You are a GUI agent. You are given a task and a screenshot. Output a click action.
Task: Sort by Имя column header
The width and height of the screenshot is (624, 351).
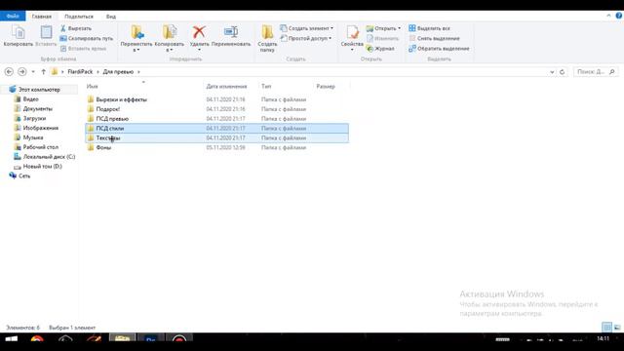click(93, 87)
